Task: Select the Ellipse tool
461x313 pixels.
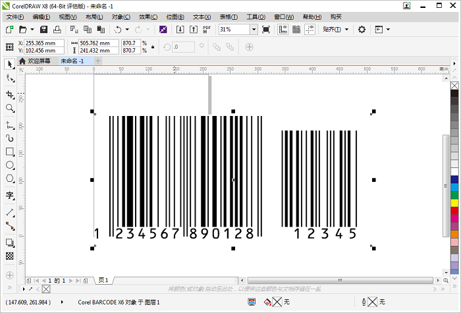Action: click(10, 165)
